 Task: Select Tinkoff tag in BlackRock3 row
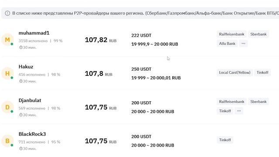(225, 140)
